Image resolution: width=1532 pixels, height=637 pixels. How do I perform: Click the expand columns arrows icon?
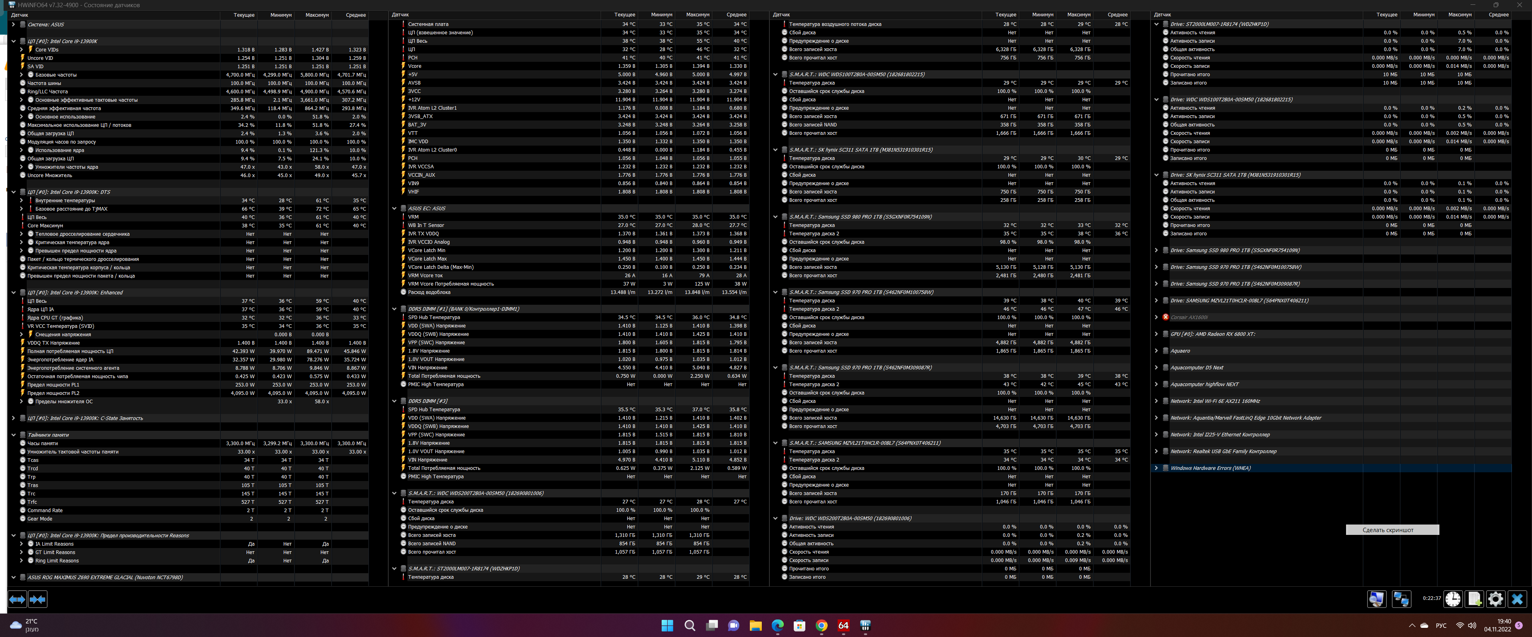click(x=17, y=600)
